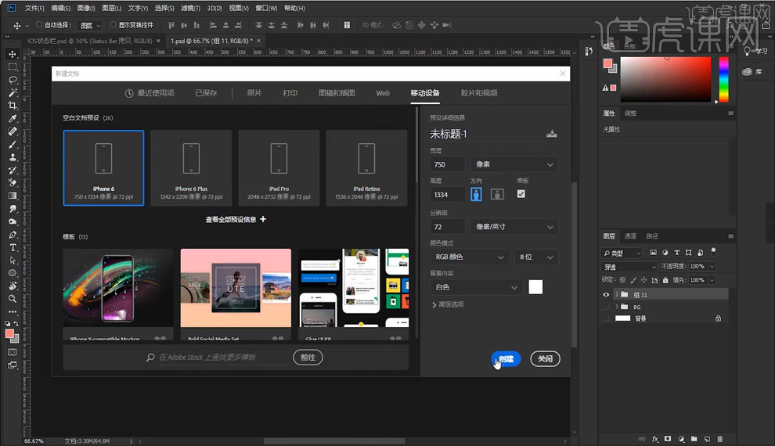Hide the 组 11 layer group
This screenshot has height=446, width=775.
click(x=606, y=294)
